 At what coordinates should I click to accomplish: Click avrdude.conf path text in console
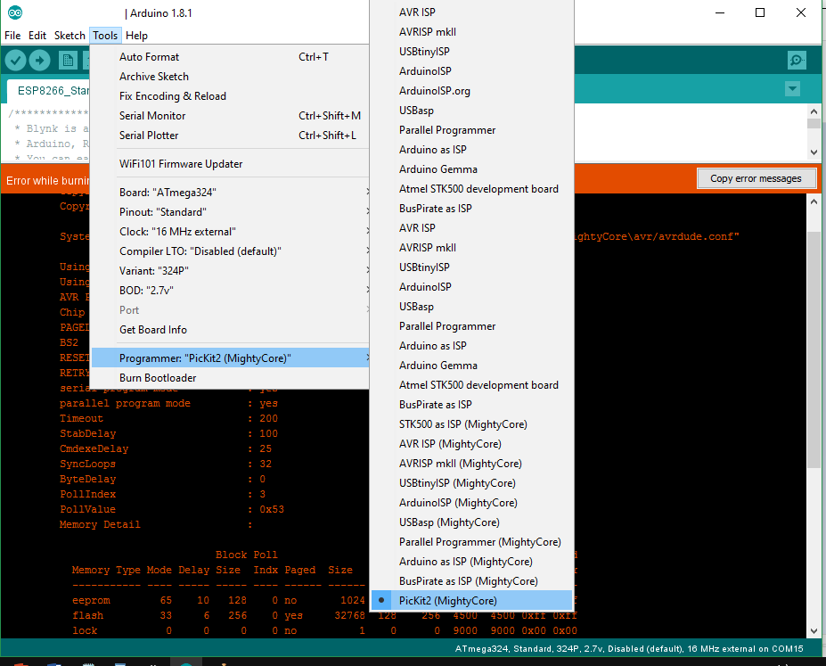click(x=657, y=236)
